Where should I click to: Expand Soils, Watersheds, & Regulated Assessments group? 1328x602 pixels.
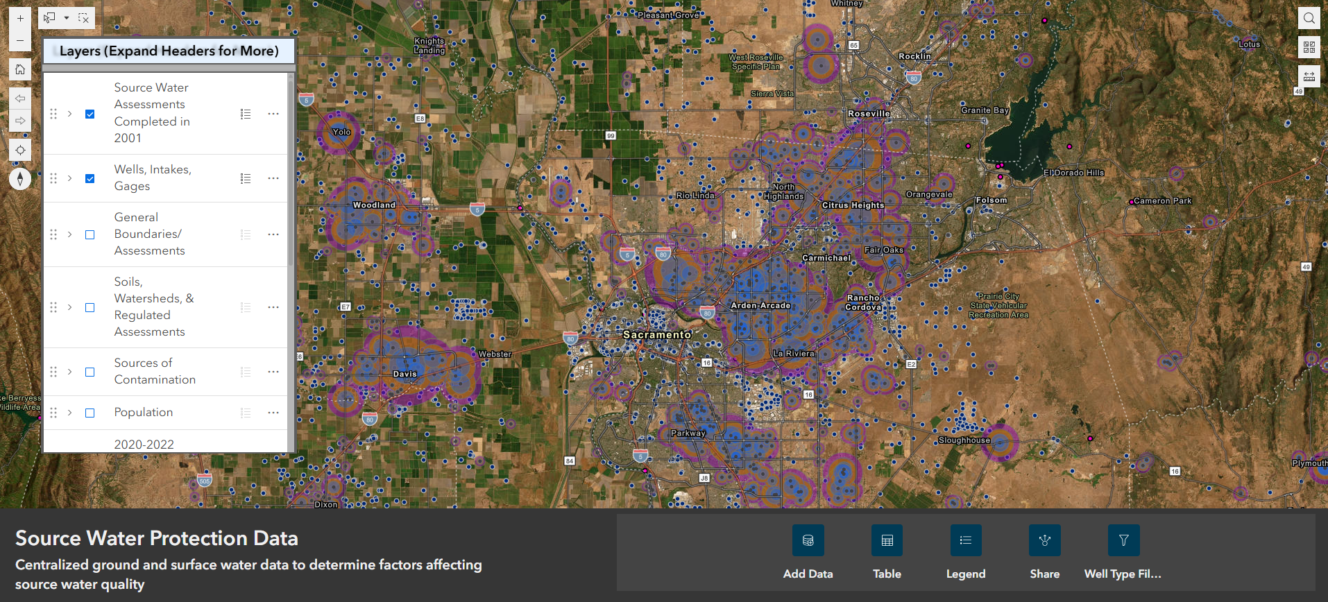(x=70, y=307)
